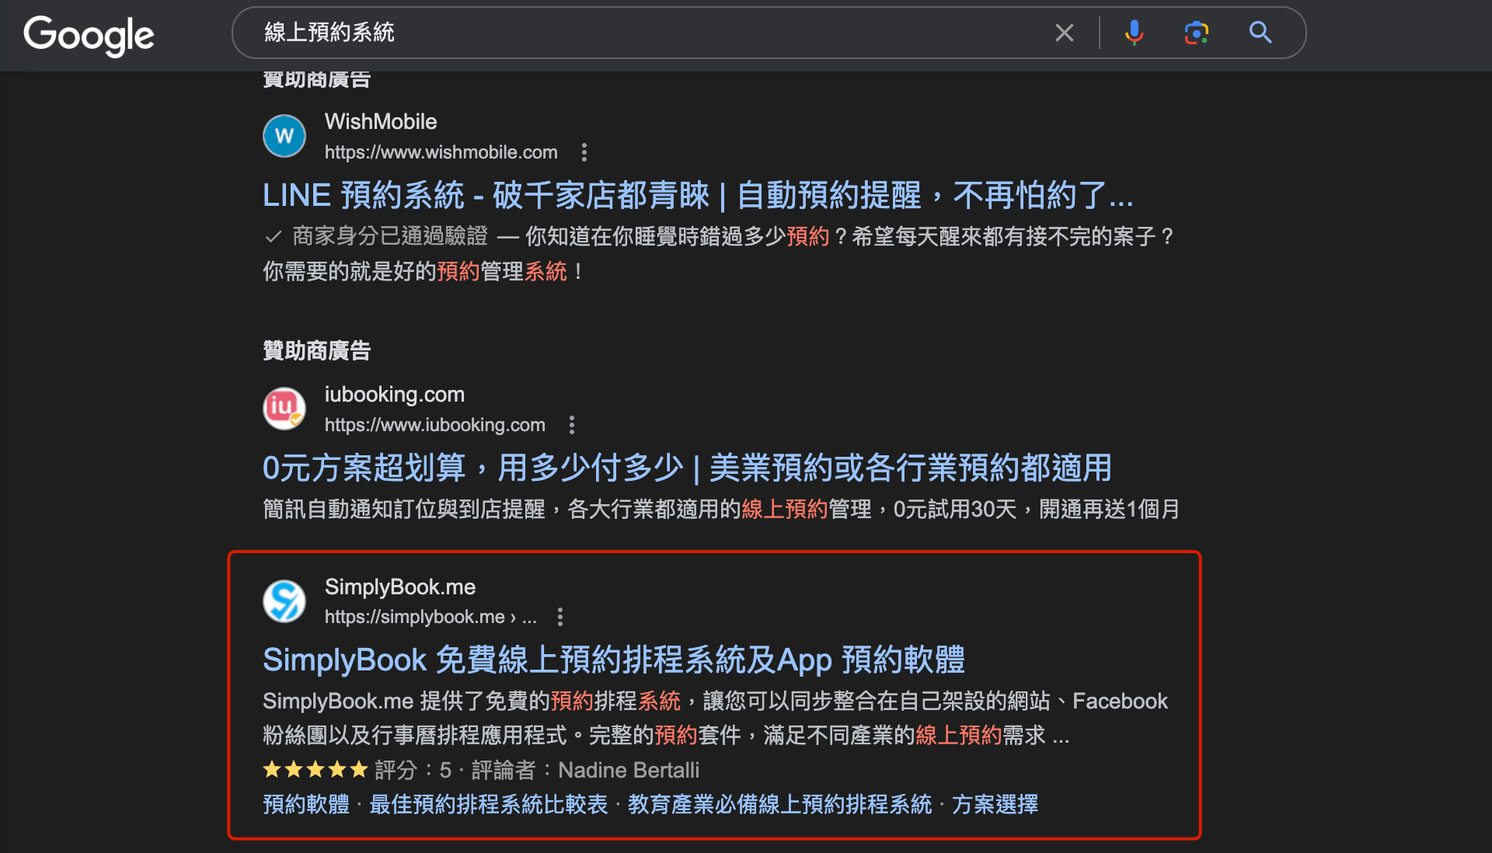1492x853 pixels.
Task: Click the SimplyBook.me favicon
Action: point(284,601)
